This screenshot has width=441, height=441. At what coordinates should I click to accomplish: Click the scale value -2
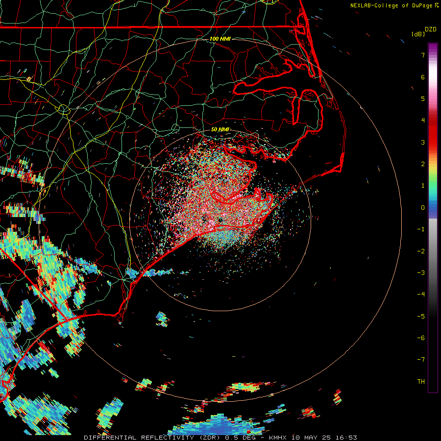421,251
